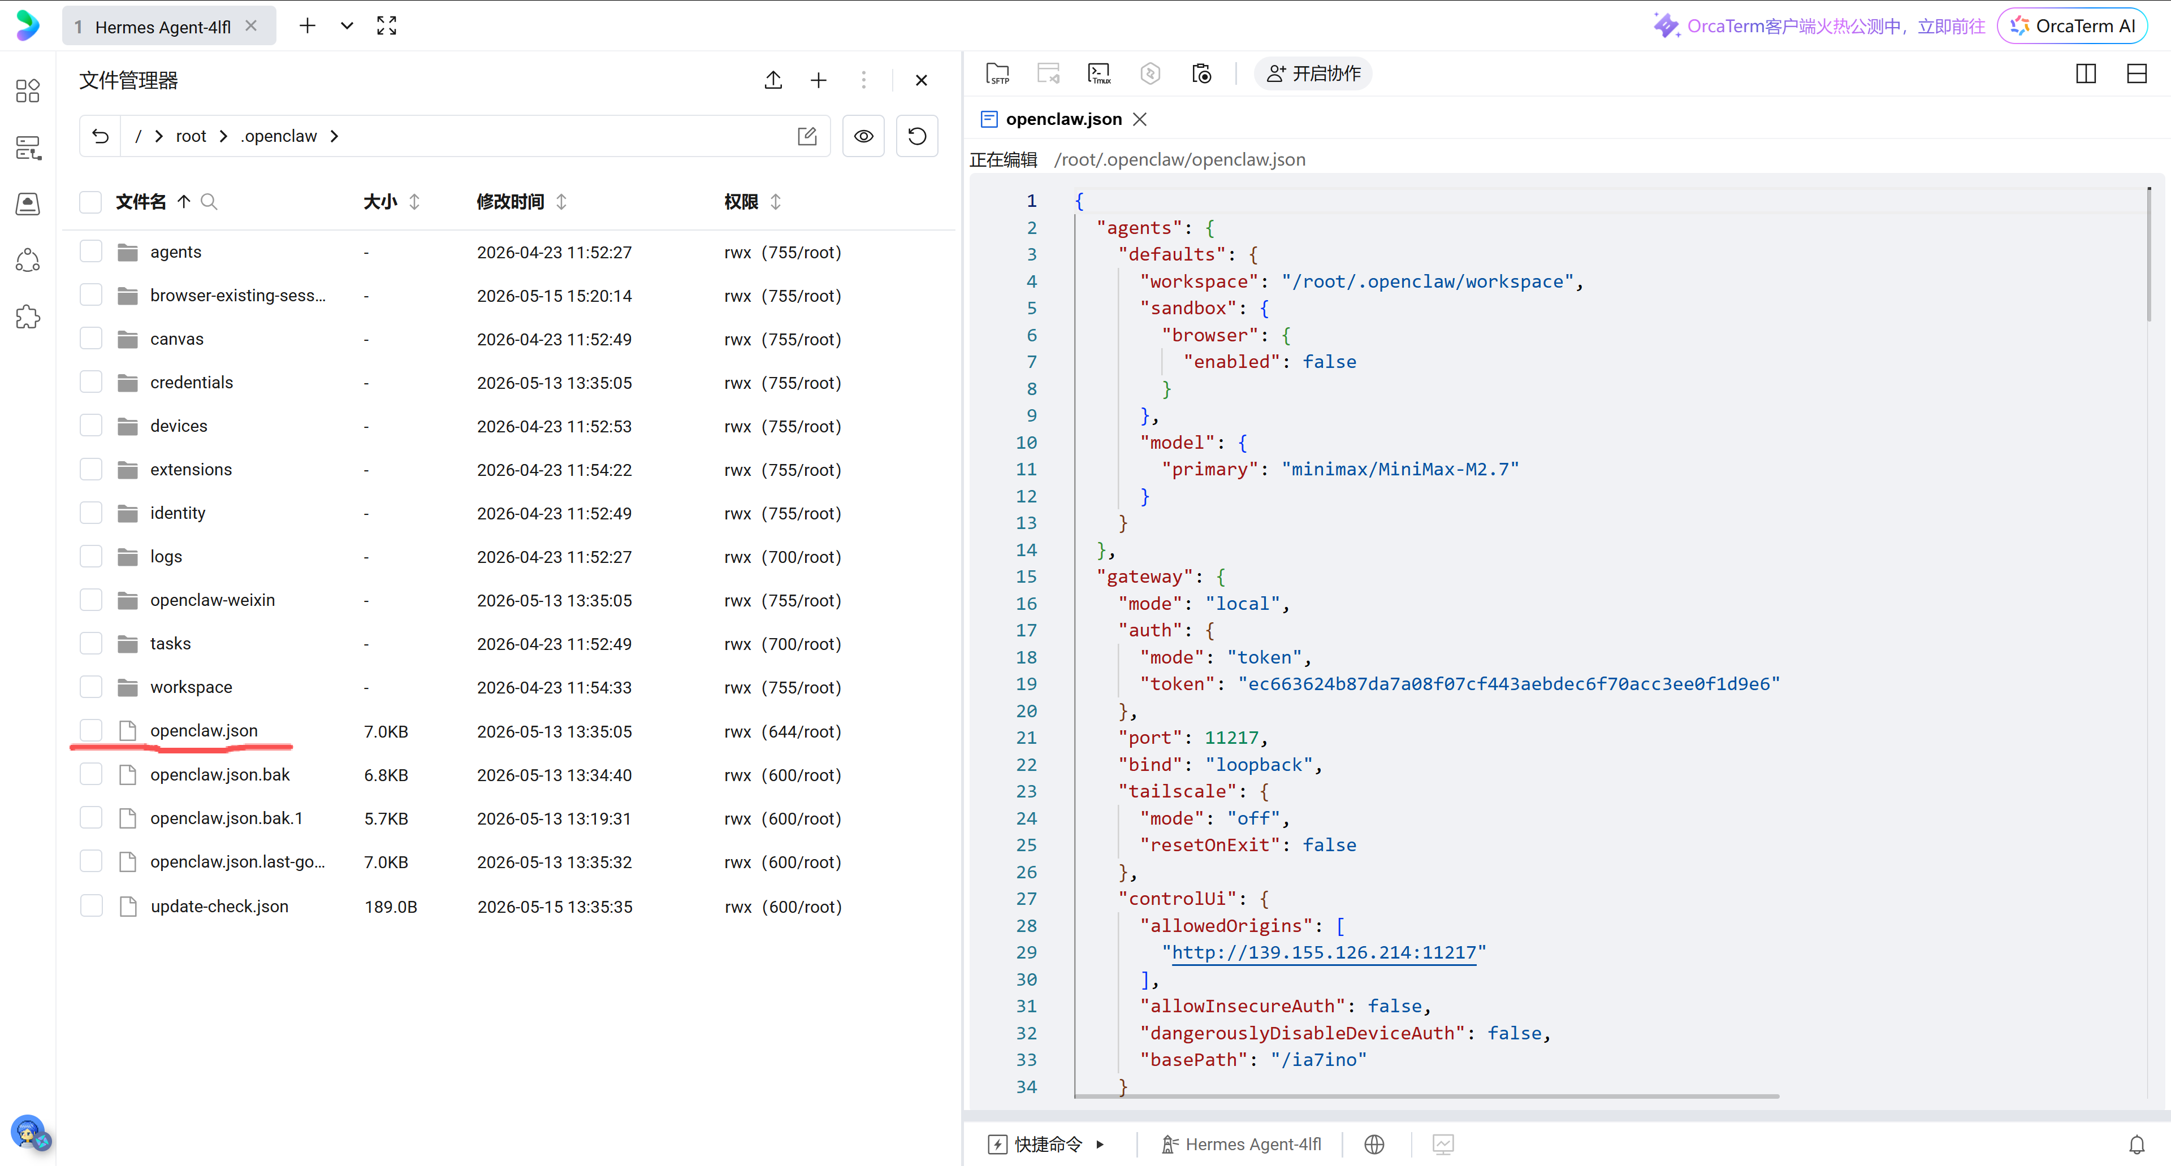
Task: Open the server list icon in the left sidebar
Action: tap(28, 148)
